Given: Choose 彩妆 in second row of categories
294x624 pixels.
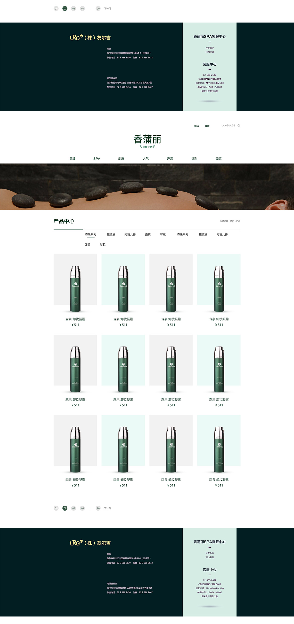Looking at the screenshot, I should click(103, 245).
